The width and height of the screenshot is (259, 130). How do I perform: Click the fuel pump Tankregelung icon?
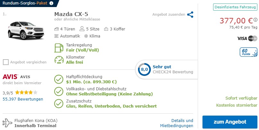(59, 48)
